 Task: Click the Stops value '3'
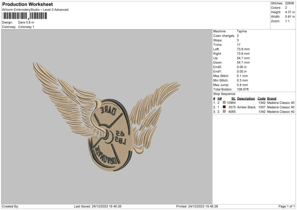(x=238, y=40)
